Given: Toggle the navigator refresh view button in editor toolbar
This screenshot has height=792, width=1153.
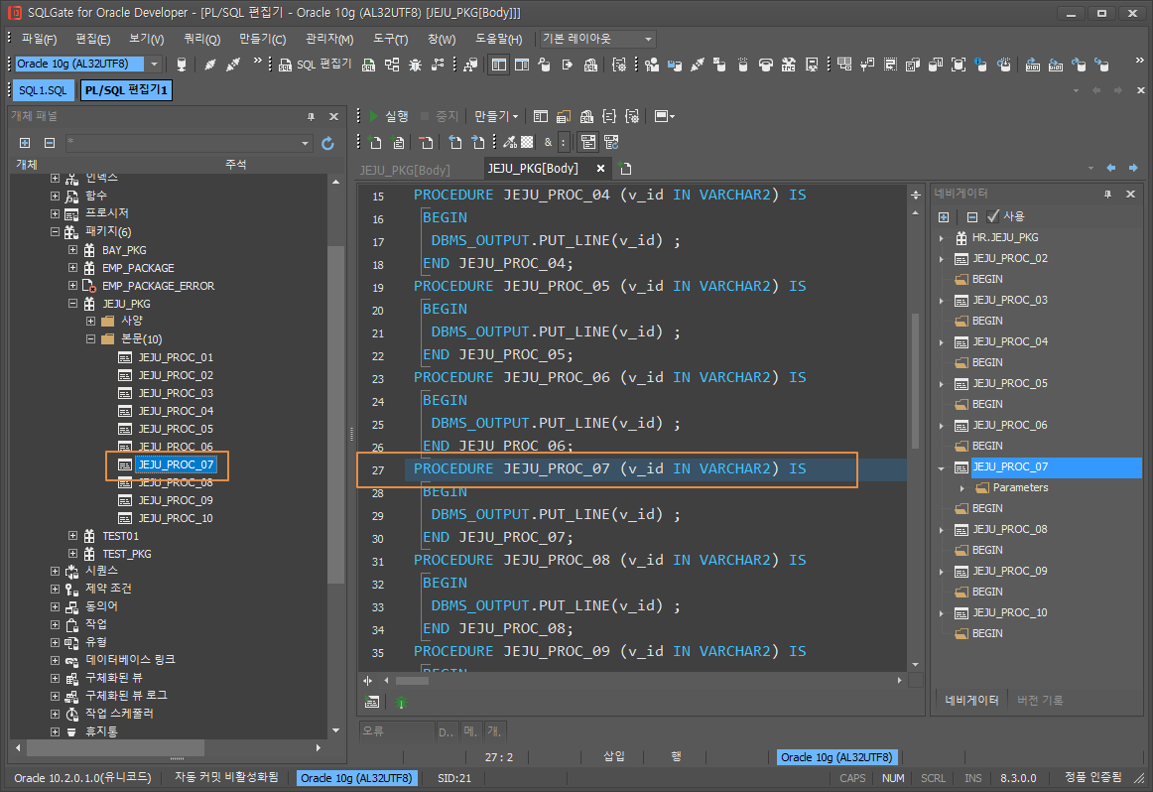Looking at the screenshot, I should 611,142.
